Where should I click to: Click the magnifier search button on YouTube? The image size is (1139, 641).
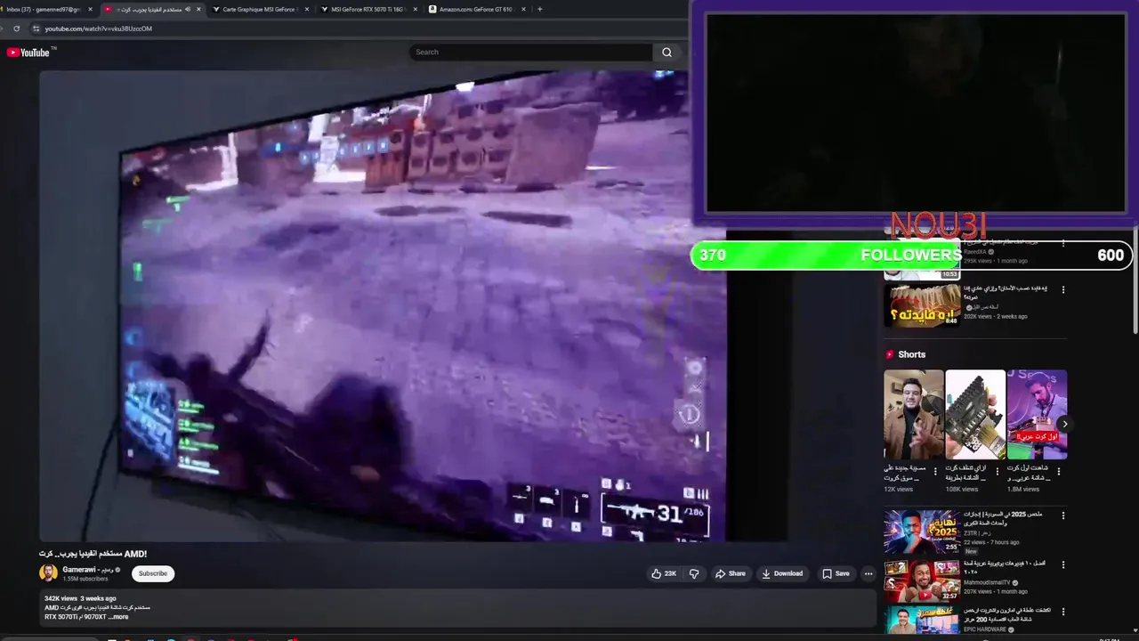tap(666, 53)
